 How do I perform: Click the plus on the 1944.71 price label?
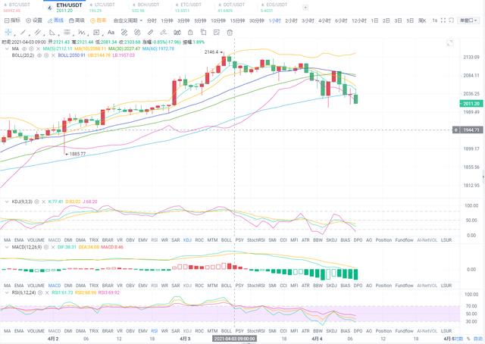(x=456, y=130)
